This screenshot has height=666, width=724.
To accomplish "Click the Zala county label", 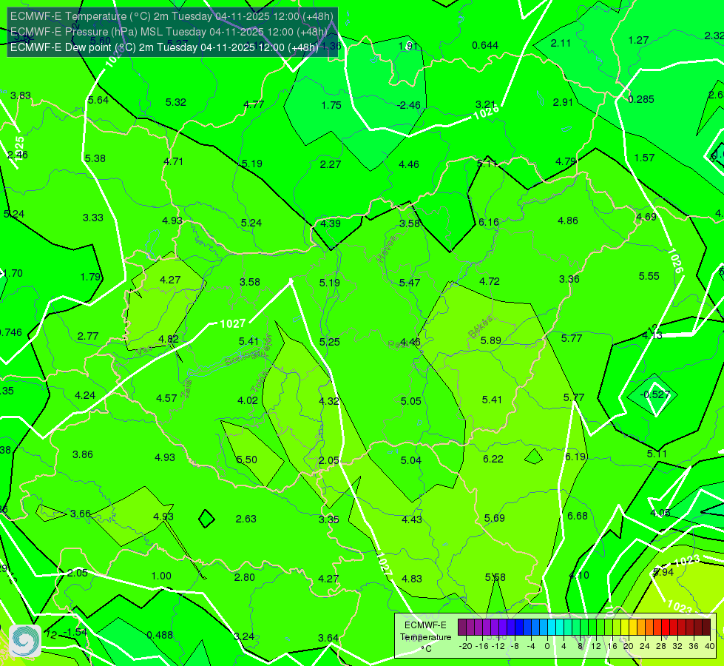I will pos(186,390).
